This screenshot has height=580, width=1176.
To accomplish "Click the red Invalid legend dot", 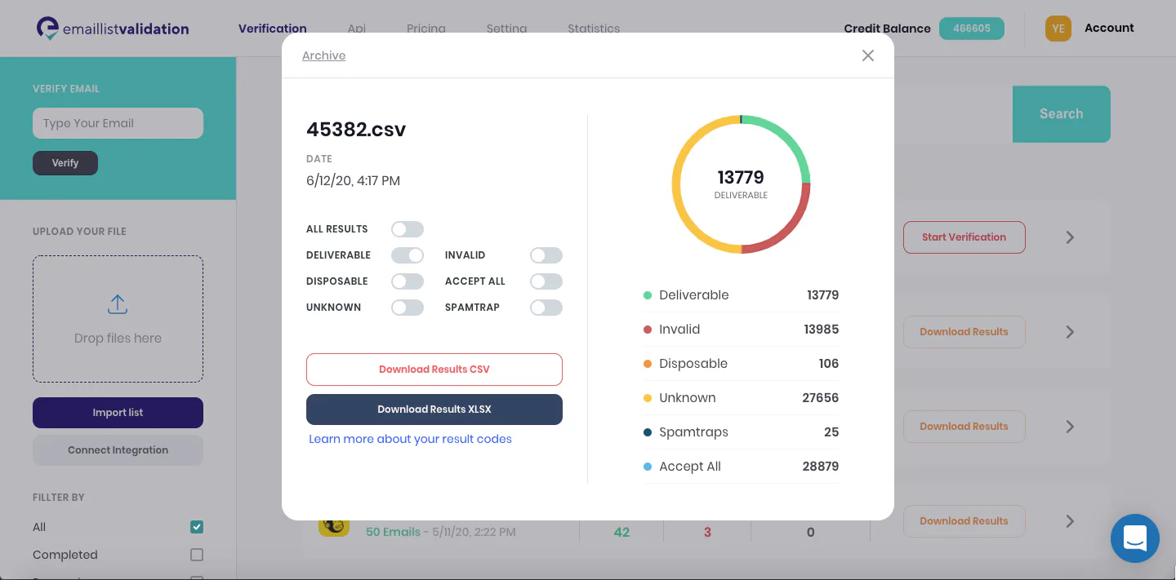I will pos(648,330).
